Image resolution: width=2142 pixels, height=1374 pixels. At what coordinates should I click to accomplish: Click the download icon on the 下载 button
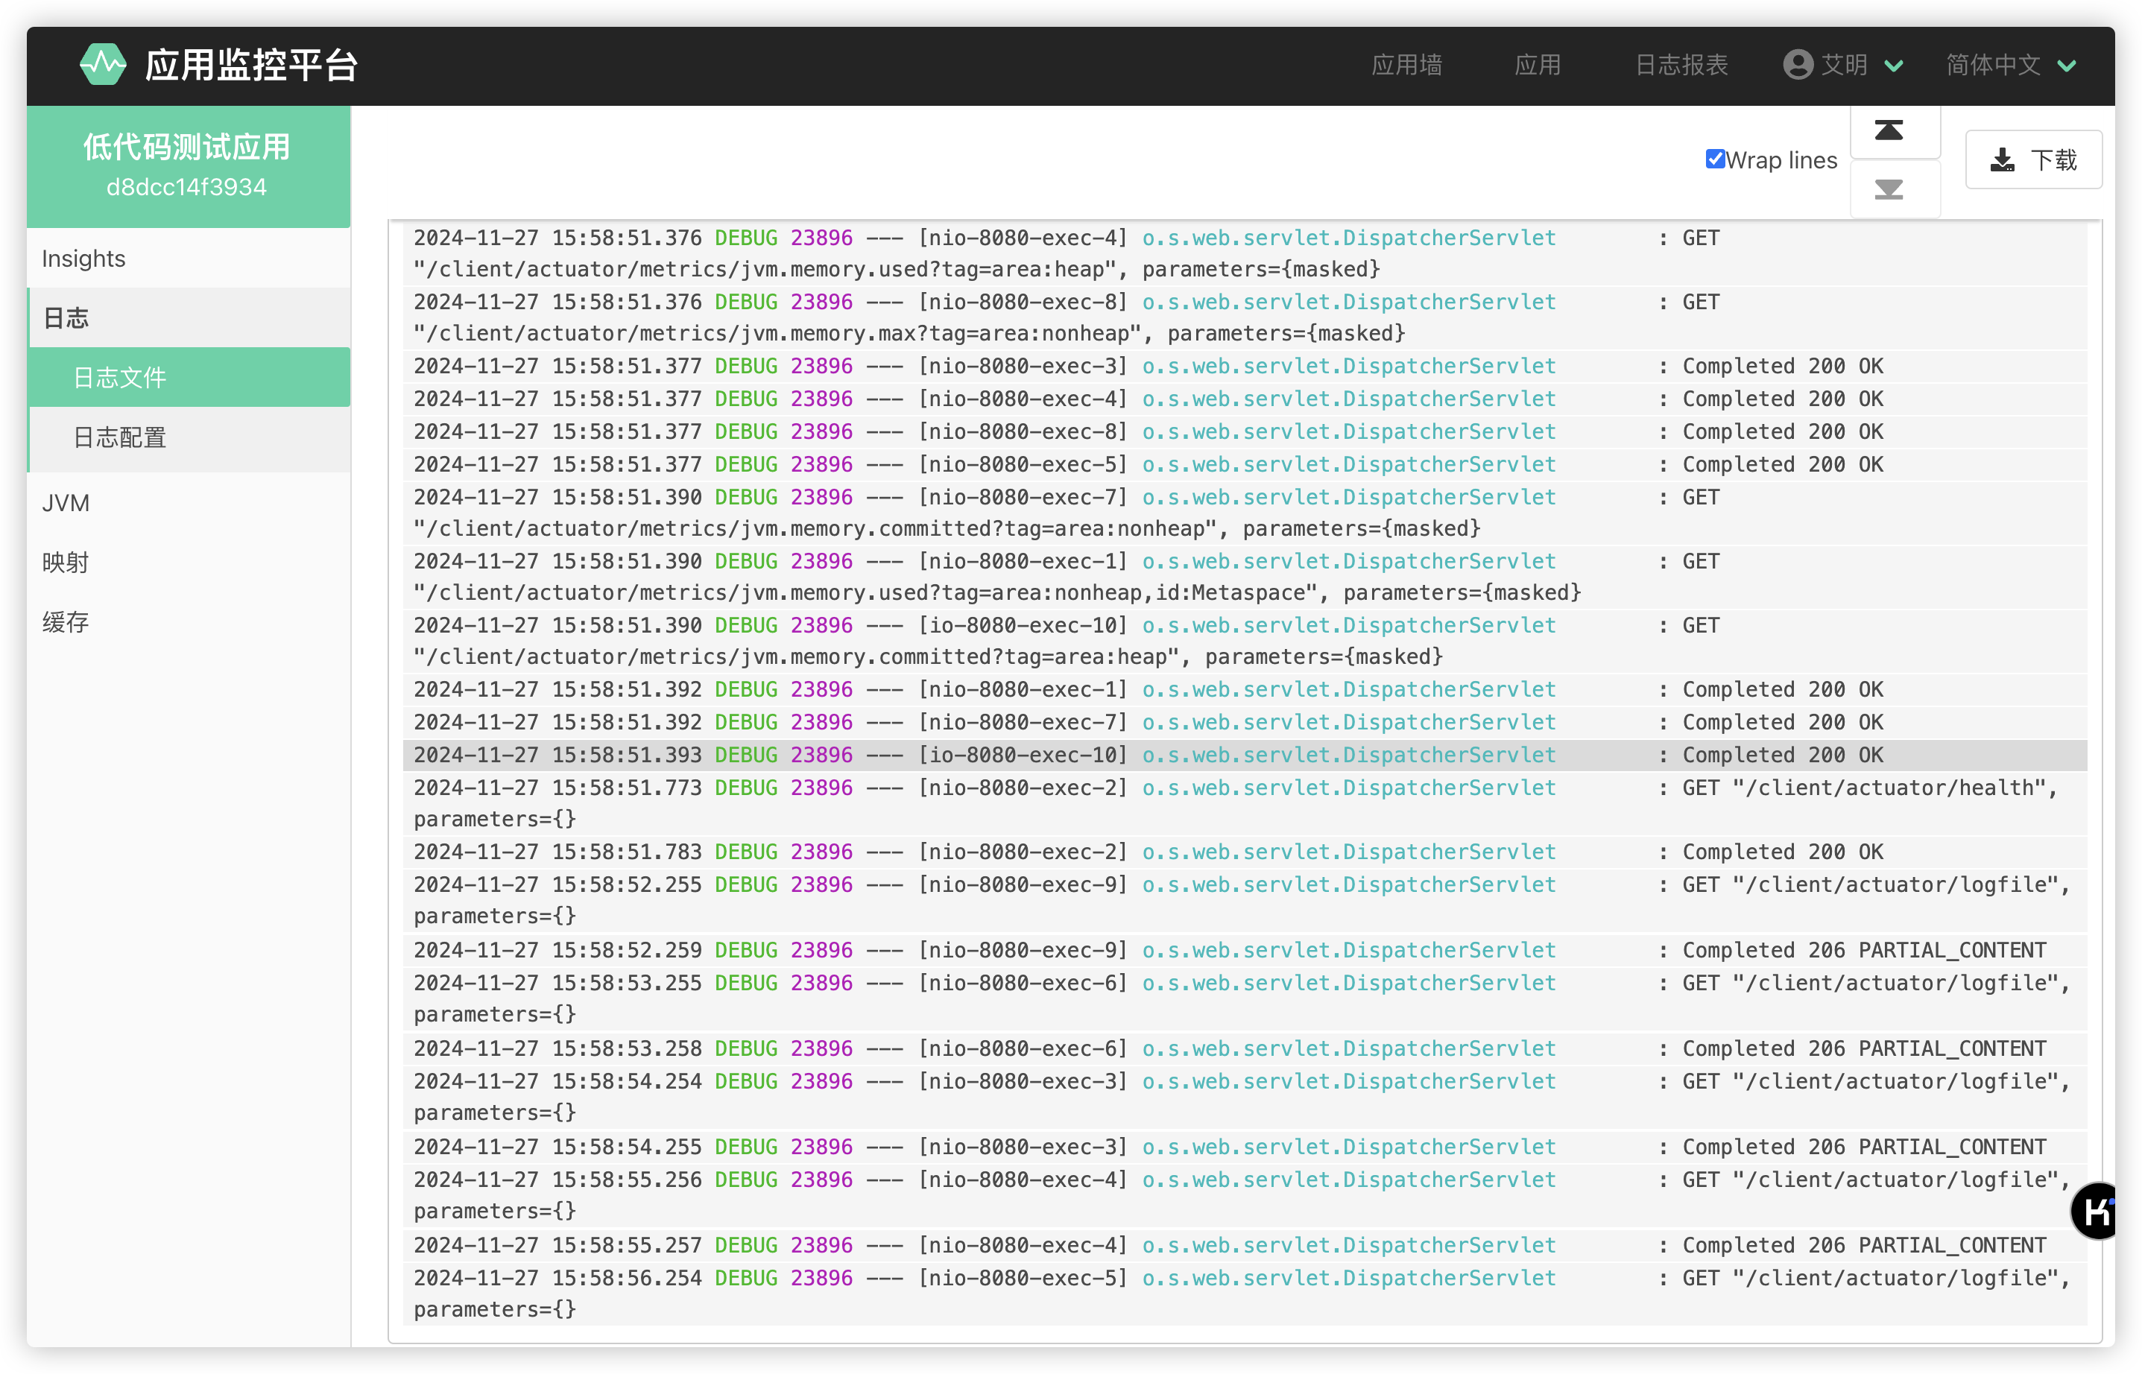click(2002, 161)
